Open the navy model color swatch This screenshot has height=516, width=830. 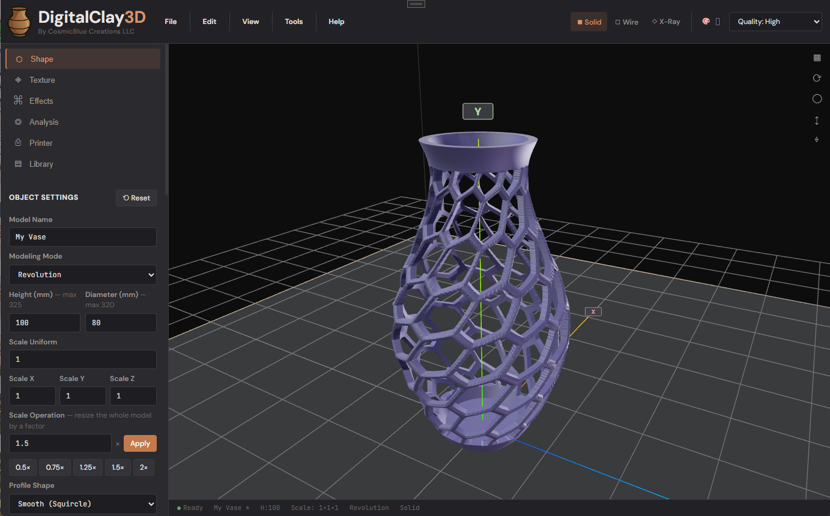tap(718, 22)
